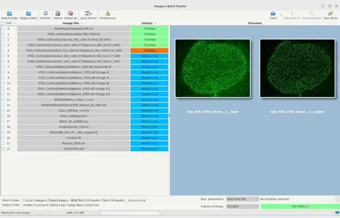This screenshot has width=340, height=218.
Task: Click the Run tasks button
Action: (x=300, y=206)
